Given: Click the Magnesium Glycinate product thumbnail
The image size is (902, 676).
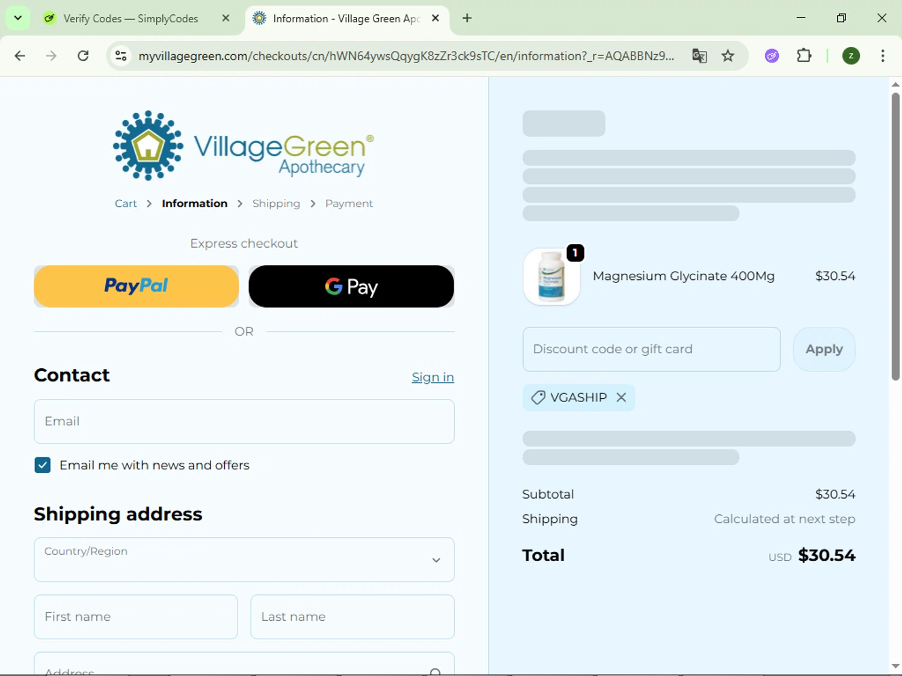Looking at the screenshot, I should (551, 276).
